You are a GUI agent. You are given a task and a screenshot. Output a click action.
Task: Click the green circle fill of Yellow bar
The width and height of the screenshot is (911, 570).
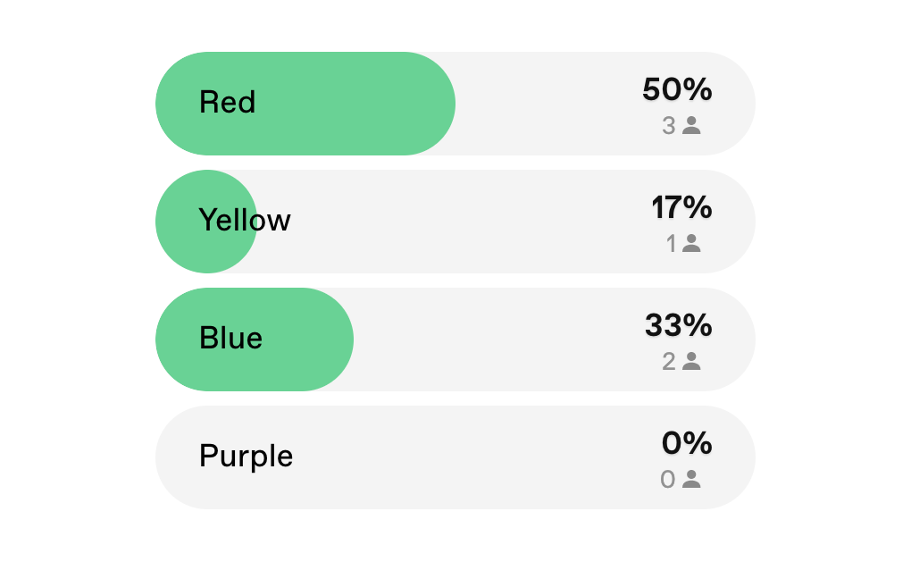(x=206, y=222)
